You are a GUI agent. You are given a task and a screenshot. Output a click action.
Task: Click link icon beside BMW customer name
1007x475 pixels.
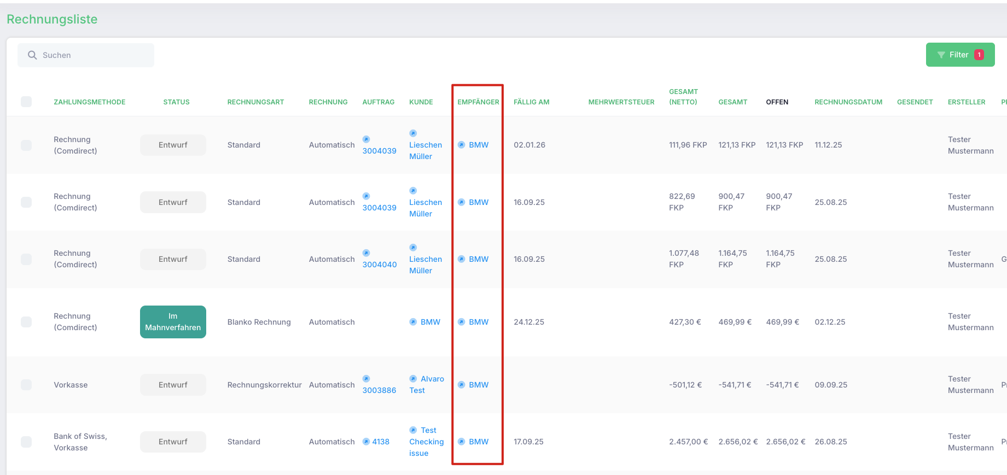pyautogui.click(x=413, y=322)
